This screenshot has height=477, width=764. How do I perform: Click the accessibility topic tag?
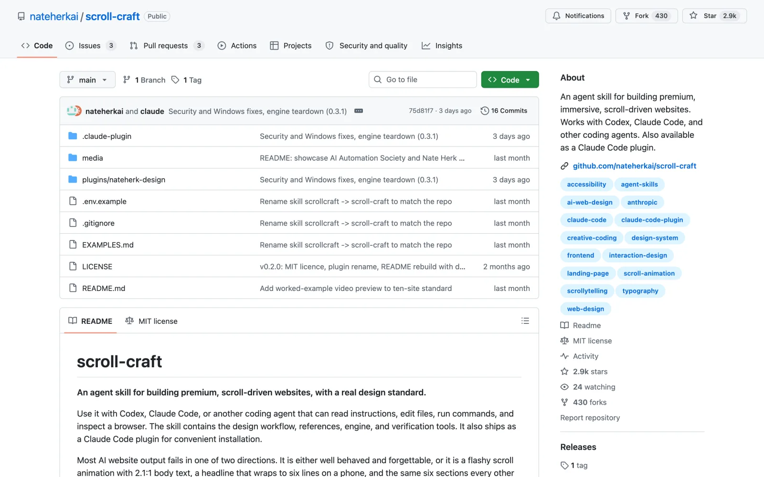point(586,185)
